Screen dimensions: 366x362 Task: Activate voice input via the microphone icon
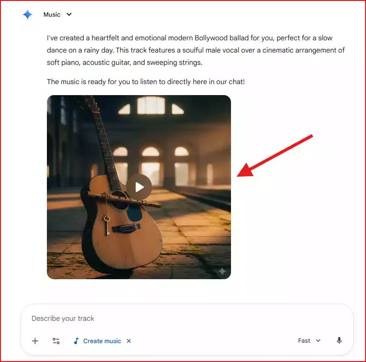coord(339,341)
